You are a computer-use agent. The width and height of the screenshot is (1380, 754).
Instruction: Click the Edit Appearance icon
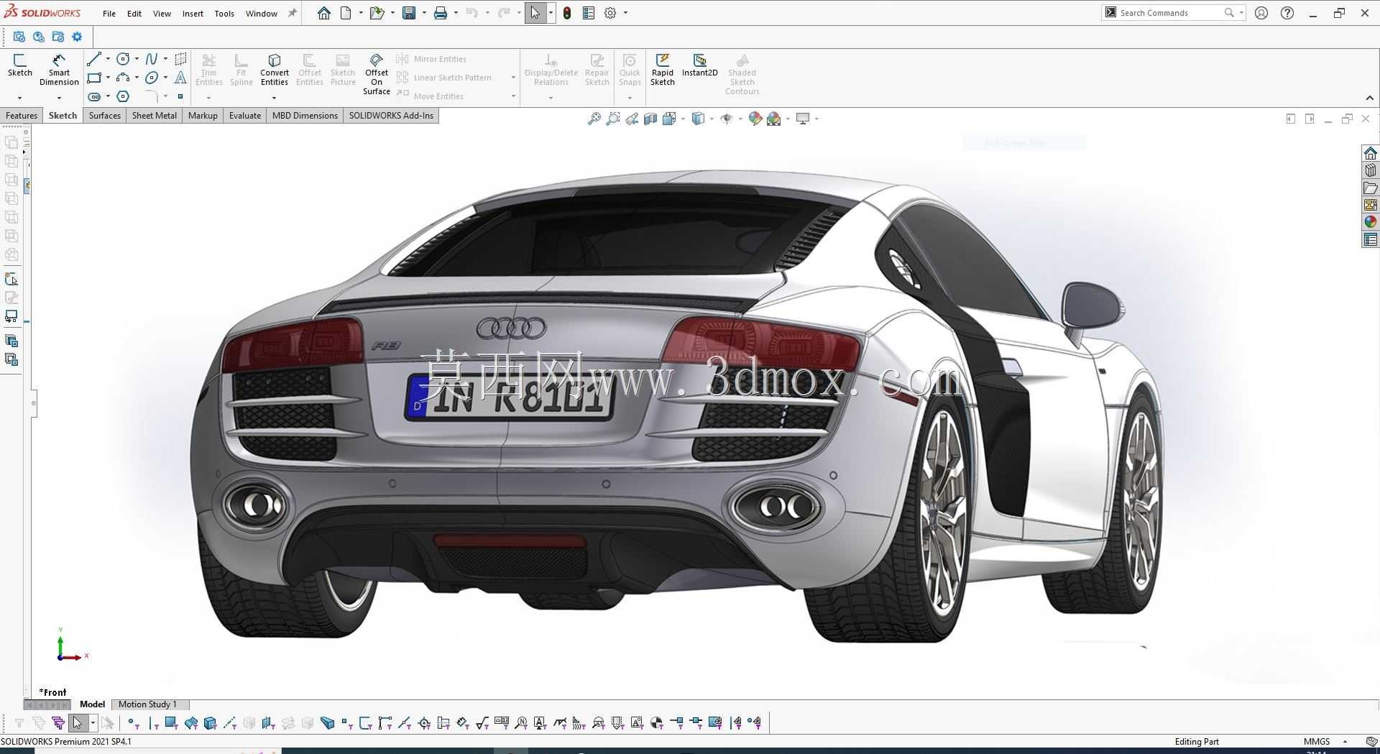pyautogui.click(x=755, y=119)
